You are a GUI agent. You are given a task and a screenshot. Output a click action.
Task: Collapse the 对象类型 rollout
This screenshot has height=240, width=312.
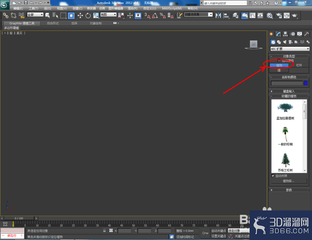click(289, 56)
